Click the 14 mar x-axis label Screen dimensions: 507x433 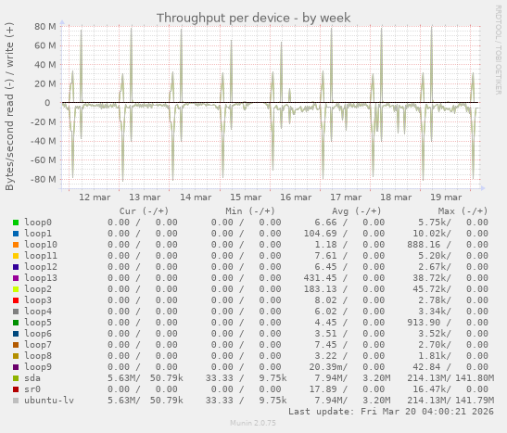(196, 197)
